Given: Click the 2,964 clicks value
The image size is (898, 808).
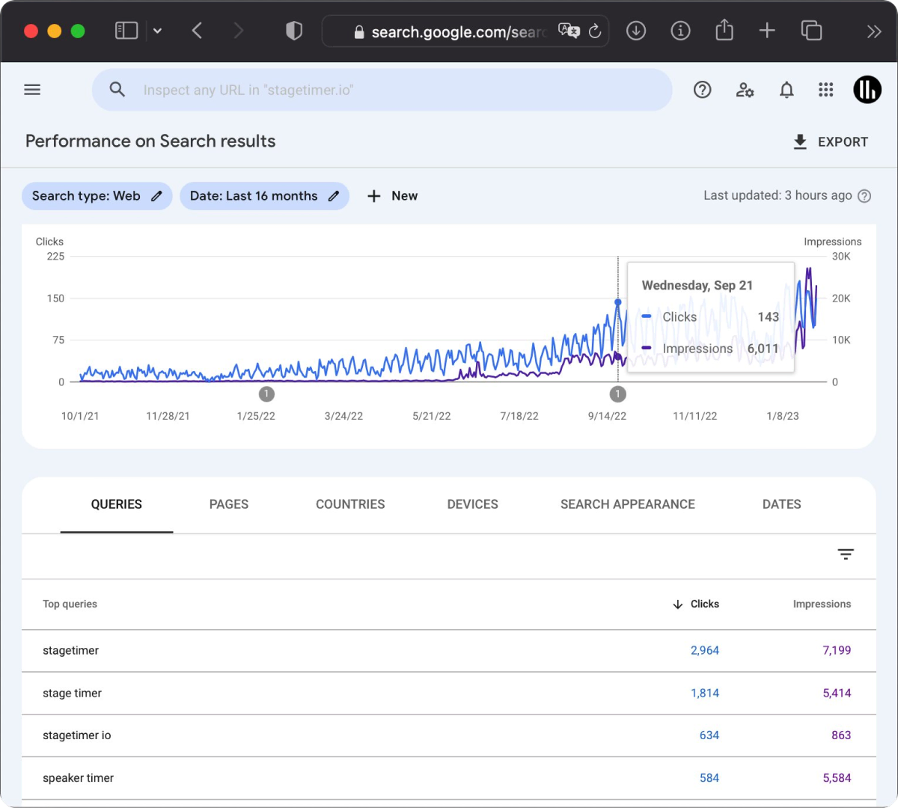Looking at the screenshot, I should coord(704,651).
